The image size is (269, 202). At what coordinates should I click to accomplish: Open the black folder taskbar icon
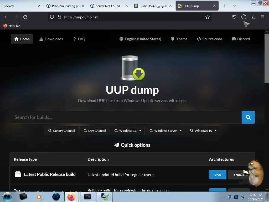[x=23, y=197]
